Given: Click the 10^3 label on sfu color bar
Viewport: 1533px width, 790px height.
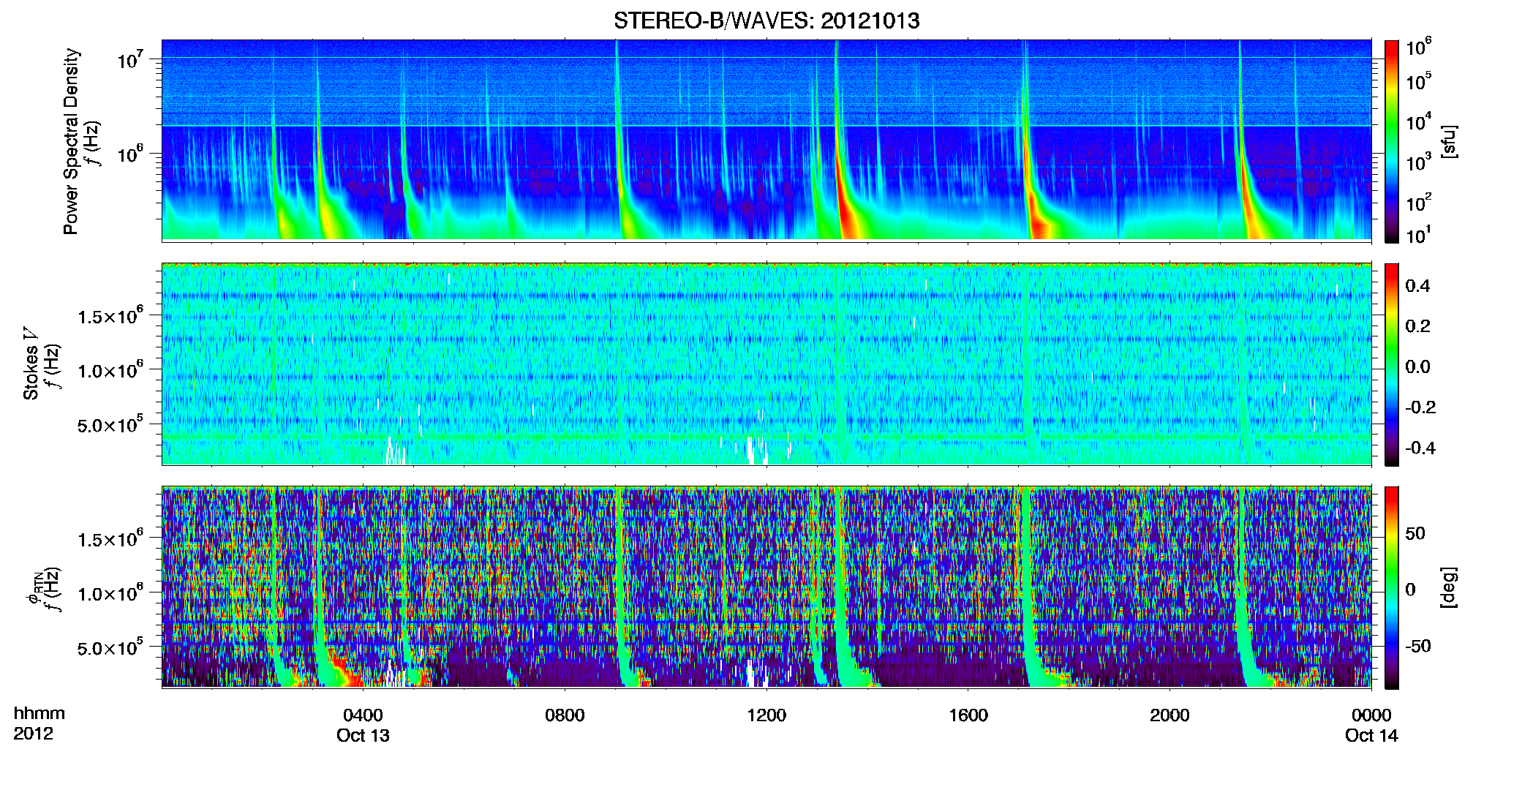Looking at the screenshot, I should click(1419, 162).
